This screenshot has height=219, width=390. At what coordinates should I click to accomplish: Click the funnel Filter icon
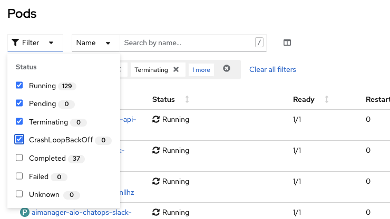[15, 43]
